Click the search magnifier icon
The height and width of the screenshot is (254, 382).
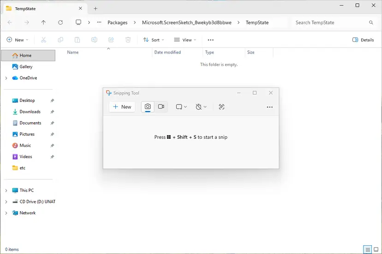coord(371,23)
